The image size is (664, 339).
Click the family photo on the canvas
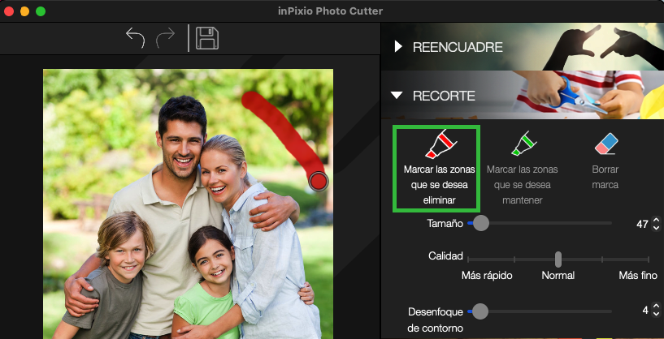(188, 204)
